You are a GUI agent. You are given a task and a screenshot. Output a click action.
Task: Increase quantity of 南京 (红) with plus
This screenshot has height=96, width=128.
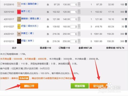[x=79, y=11]
